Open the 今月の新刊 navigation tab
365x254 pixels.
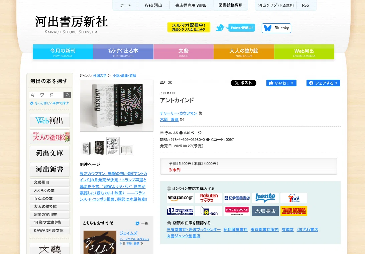(63, 52)
